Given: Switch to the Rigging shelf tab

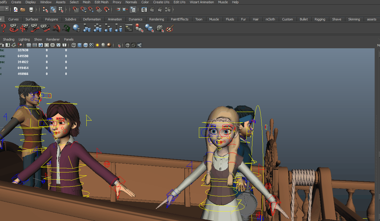Looking at the screenshot, I should (320, 19).
